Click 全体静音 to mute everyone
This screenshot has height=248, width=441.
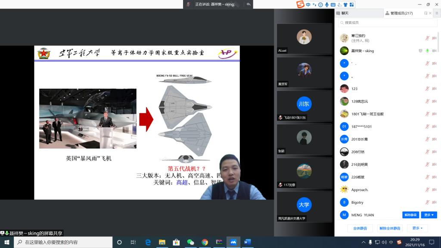click(360, 228)
